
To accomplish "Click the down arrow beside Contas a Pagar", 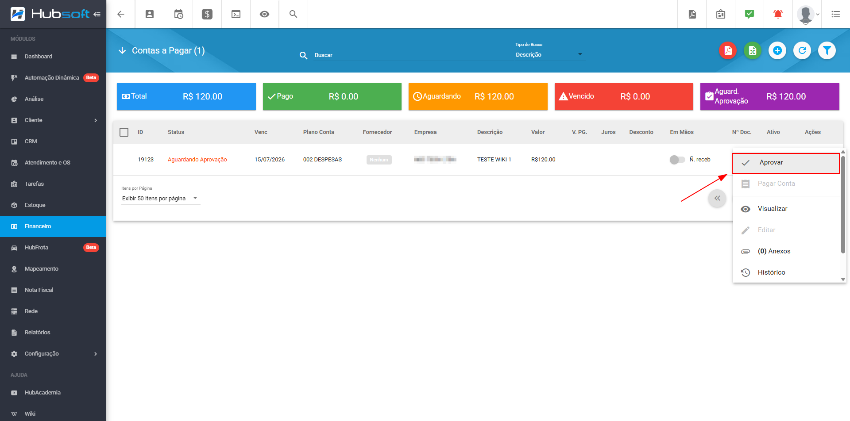I will tap(122, 50).
